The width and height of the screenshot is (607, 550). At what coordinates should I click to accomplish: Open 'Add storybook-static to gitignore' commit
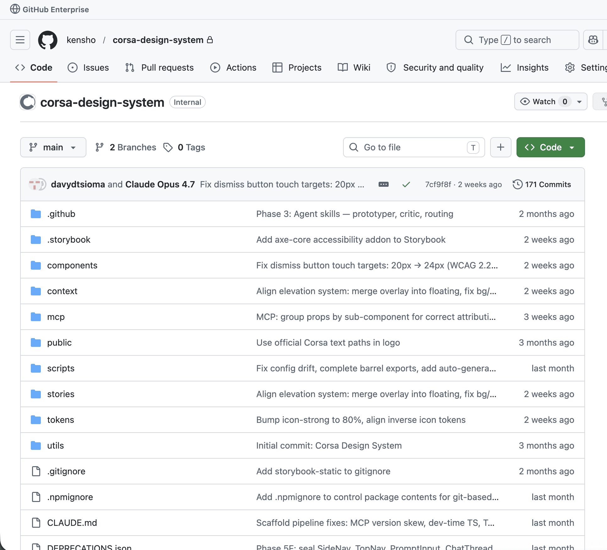click(x=323, y=471)
